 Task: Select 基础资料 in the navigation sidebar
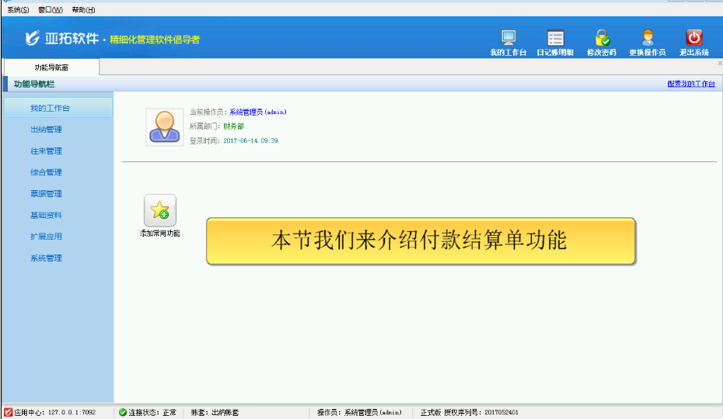click(46, 216)
